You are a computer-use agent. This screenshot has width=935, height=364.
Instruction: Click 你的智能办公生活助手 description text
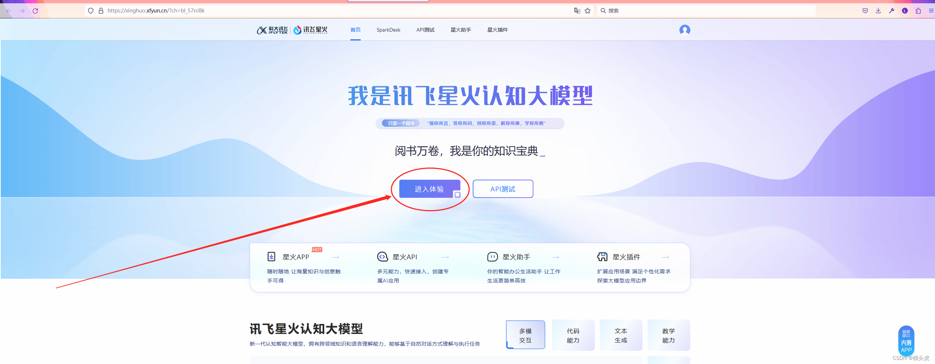(x=524, y=276)
